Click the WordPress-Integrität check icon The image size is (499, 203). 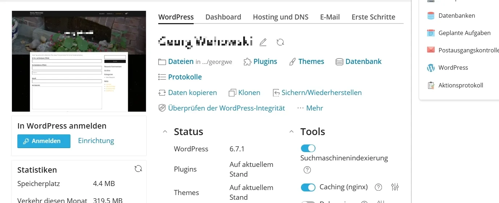coord(162,108)
